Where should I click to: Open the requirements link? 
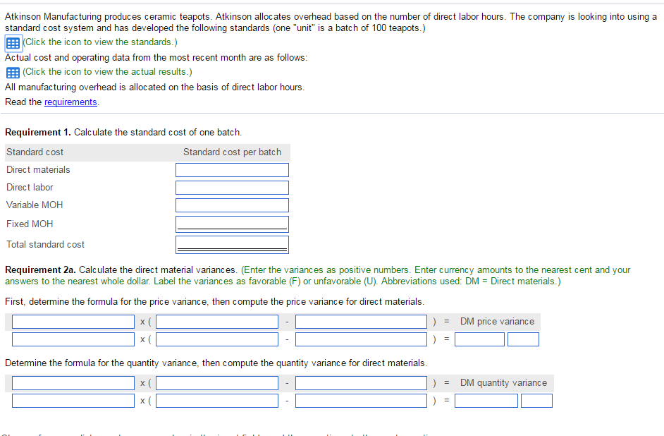tap(70, 102)
